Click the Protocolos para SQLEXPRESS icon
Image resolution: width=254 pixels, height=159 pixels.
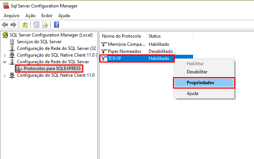(19, 69)
